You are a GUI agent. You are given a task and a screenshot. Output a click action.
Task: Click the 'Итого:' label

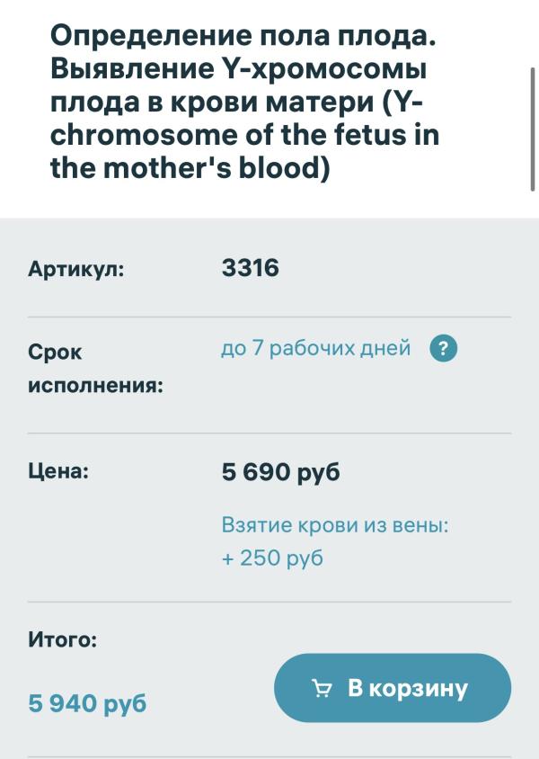click(x=62, y=639)
